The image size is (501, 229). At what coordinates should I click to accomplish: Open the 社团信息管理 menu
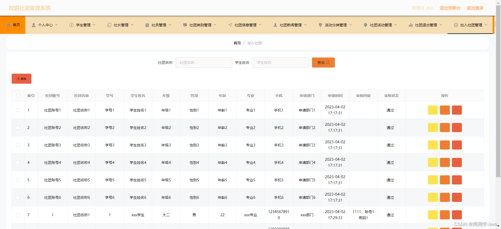245,25
